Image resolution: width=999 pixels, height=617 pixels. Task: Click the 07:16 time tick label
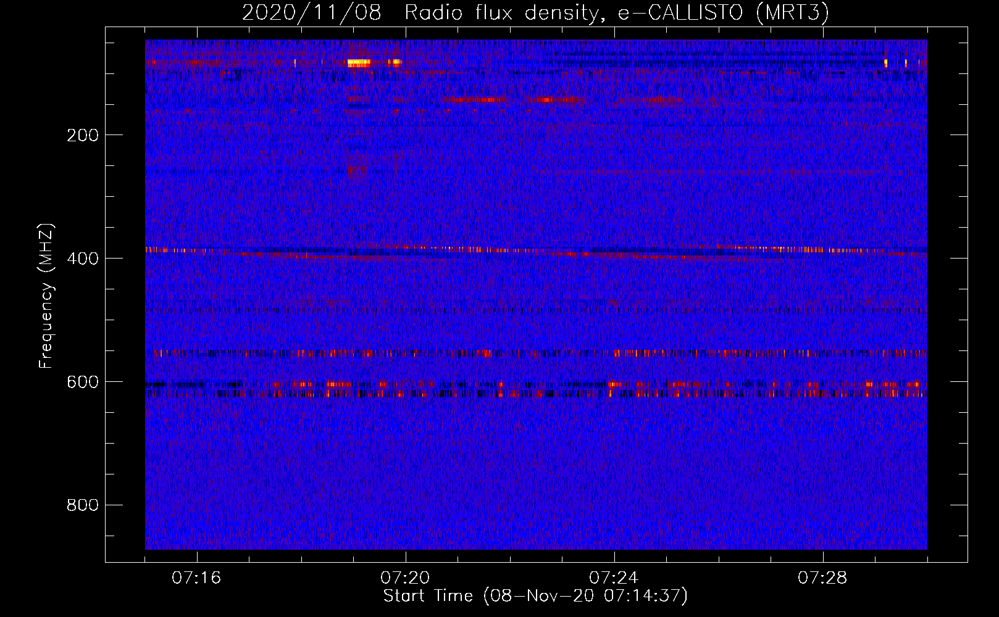coord(196,578)
